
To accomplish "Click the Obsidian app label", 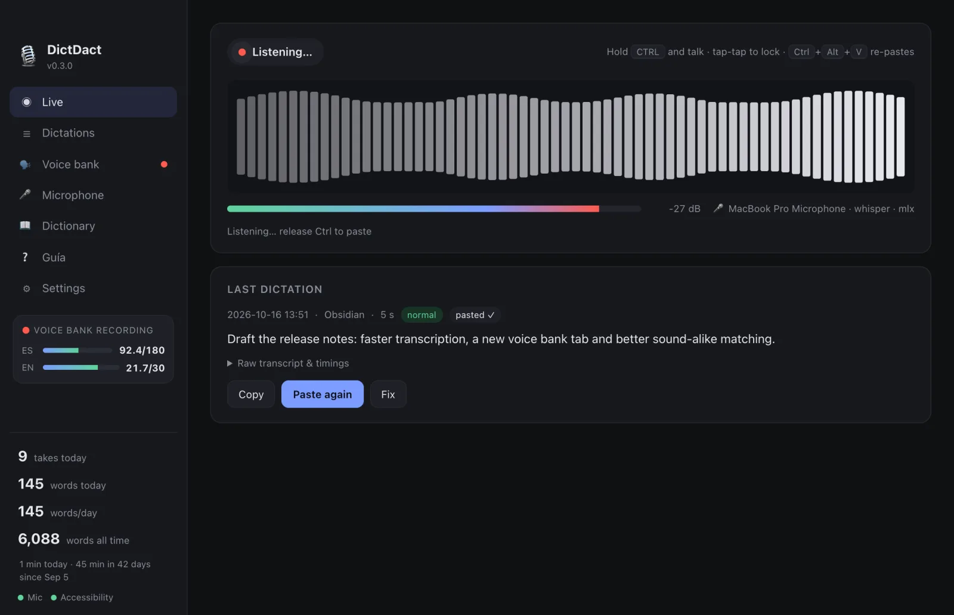I will click(344, 315).
